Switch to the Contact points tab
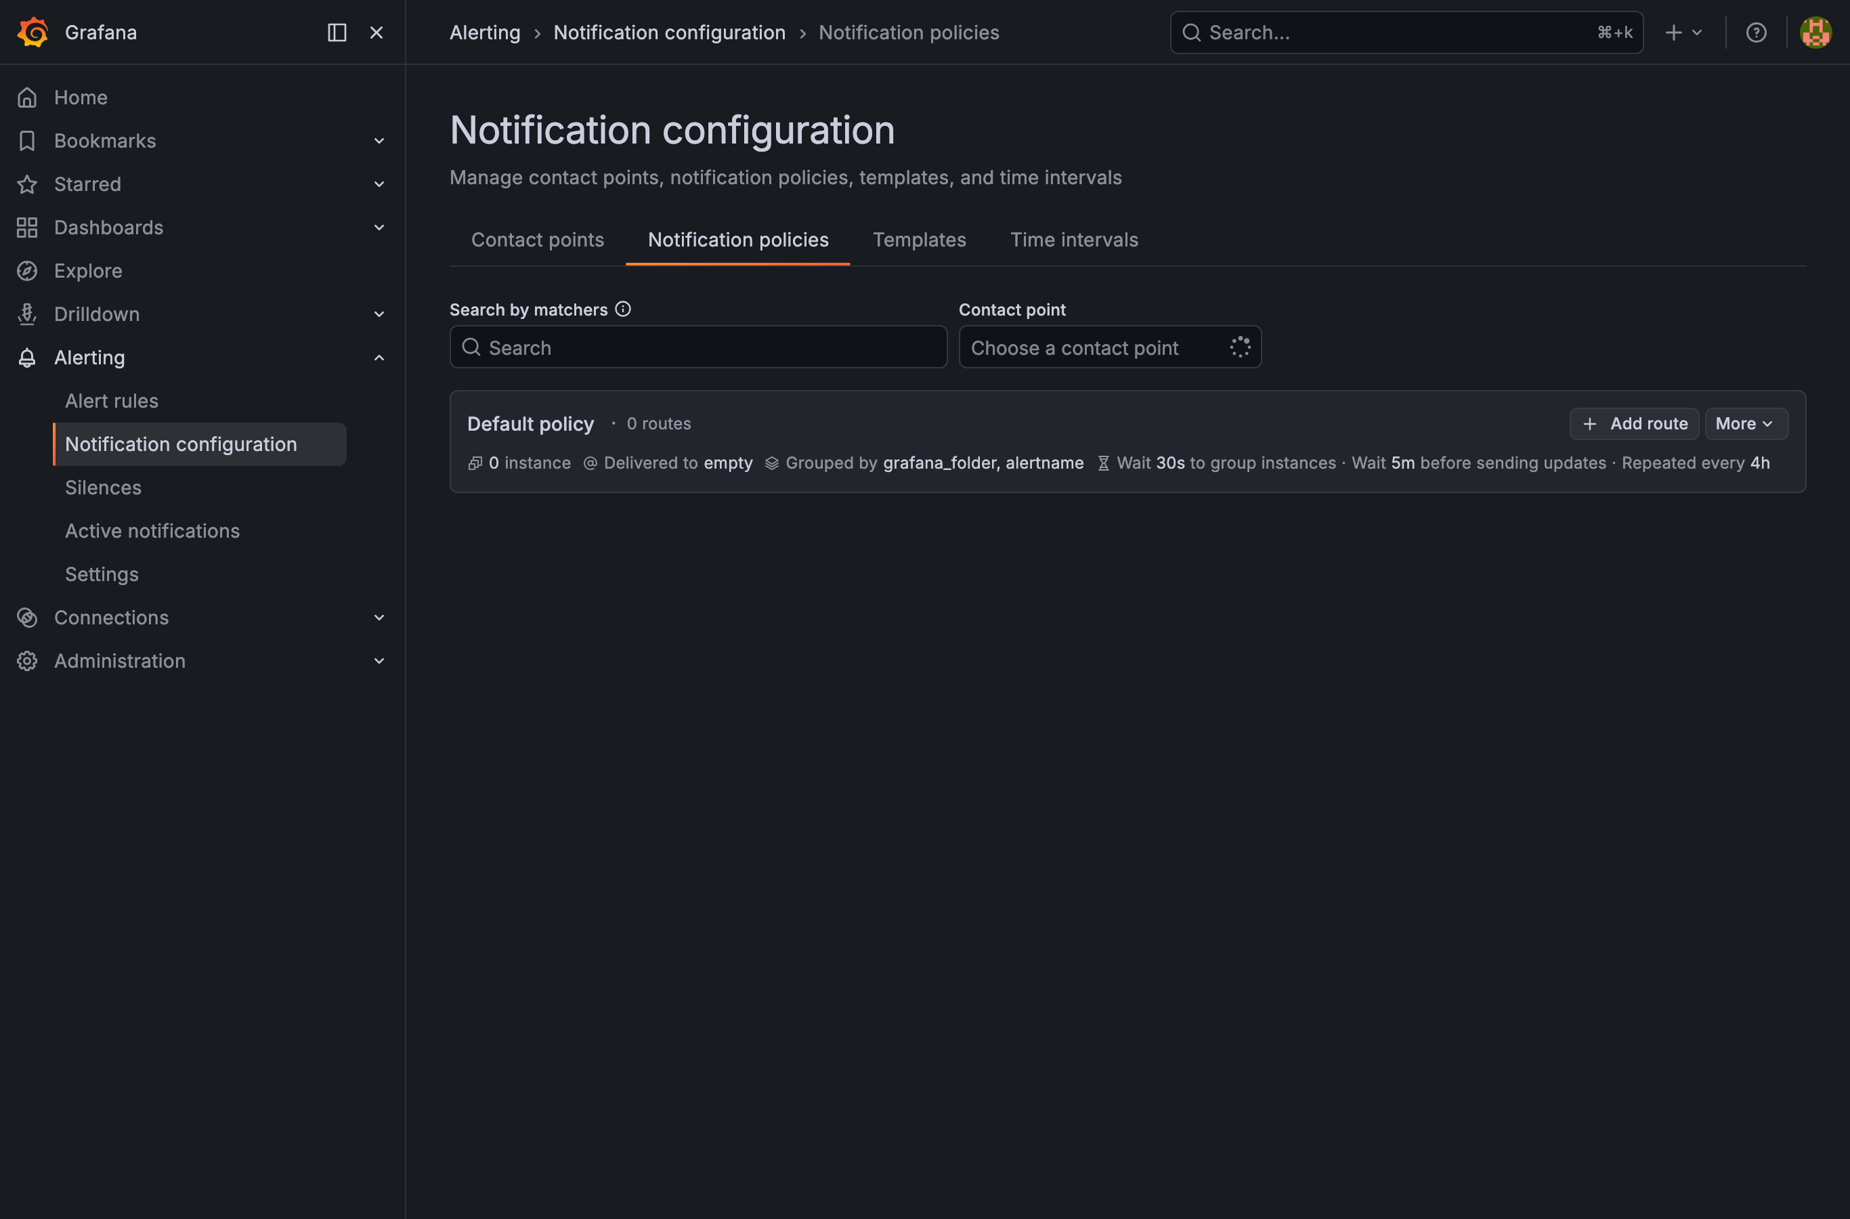 537,240
